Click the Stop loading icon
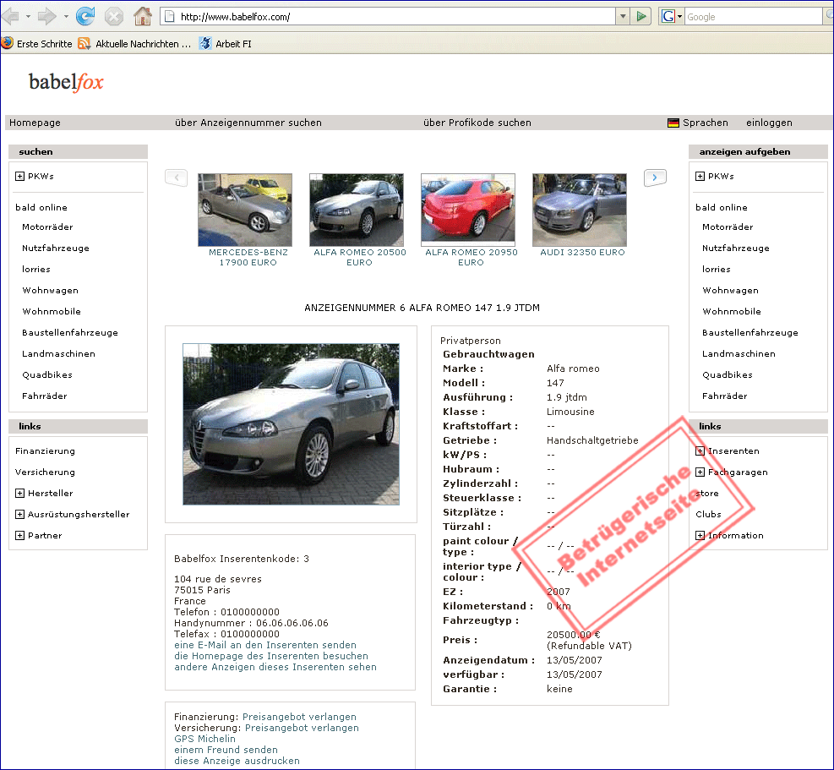Image resolution: width=834 pixels, height=770 pixels. tap(114, 17)
